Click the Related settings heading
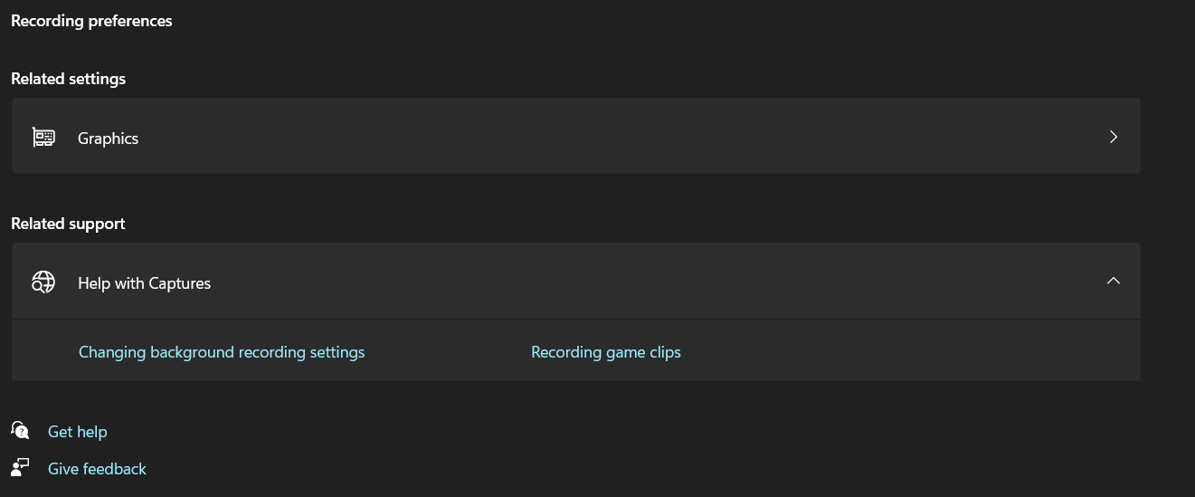 tap(68, 79)
